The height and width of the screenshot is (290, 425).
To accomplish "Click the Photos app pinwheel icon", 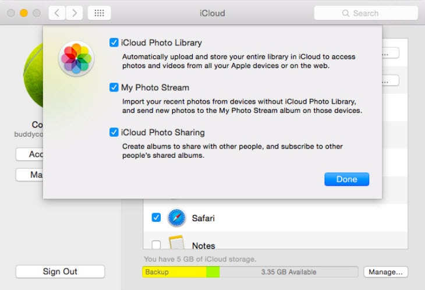I will 76,59.
